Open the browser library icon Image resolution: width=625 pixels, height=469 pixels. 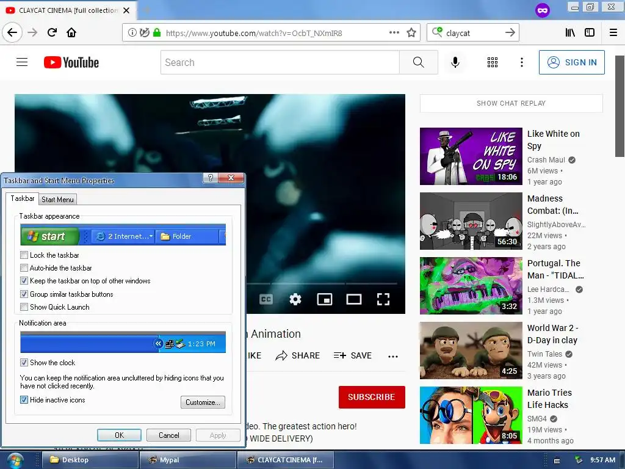point(570,33)
